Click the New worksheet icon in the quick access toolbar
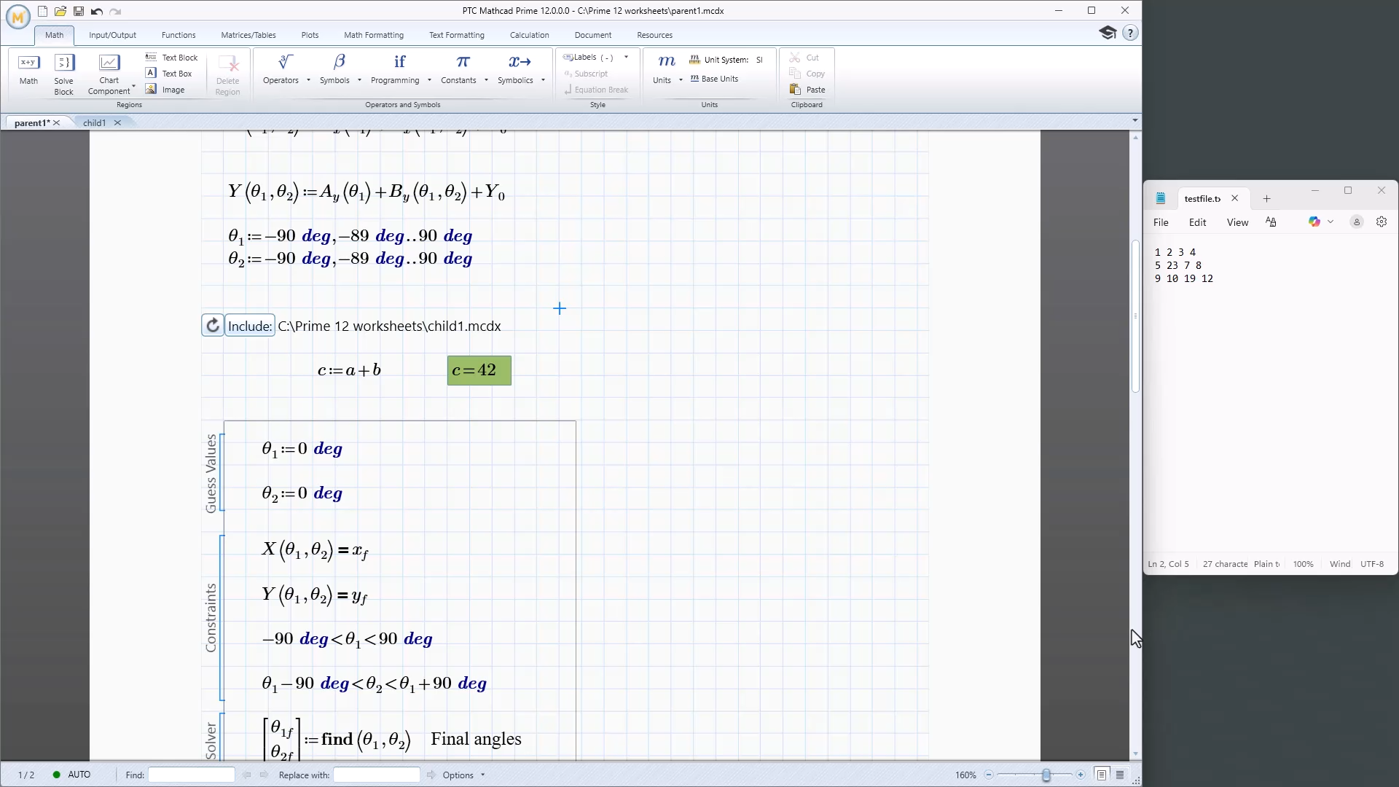Screen dimensions: 1399x787 (43, 11)
